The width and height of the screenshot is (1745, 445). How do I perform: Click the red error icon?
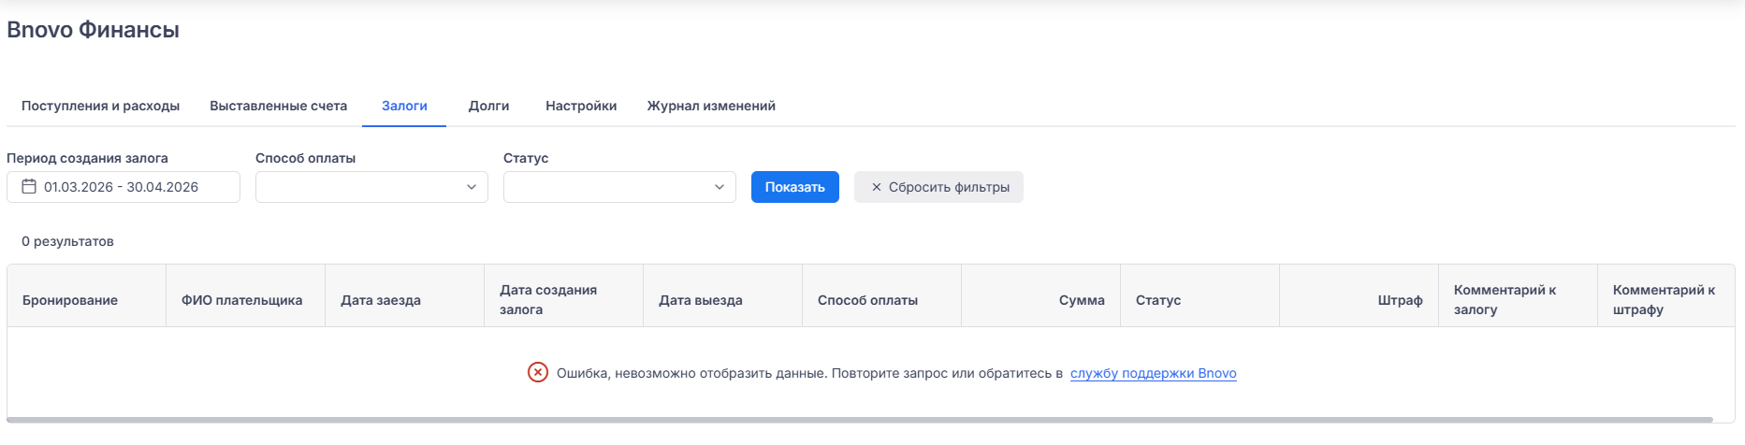click(538, 373)
